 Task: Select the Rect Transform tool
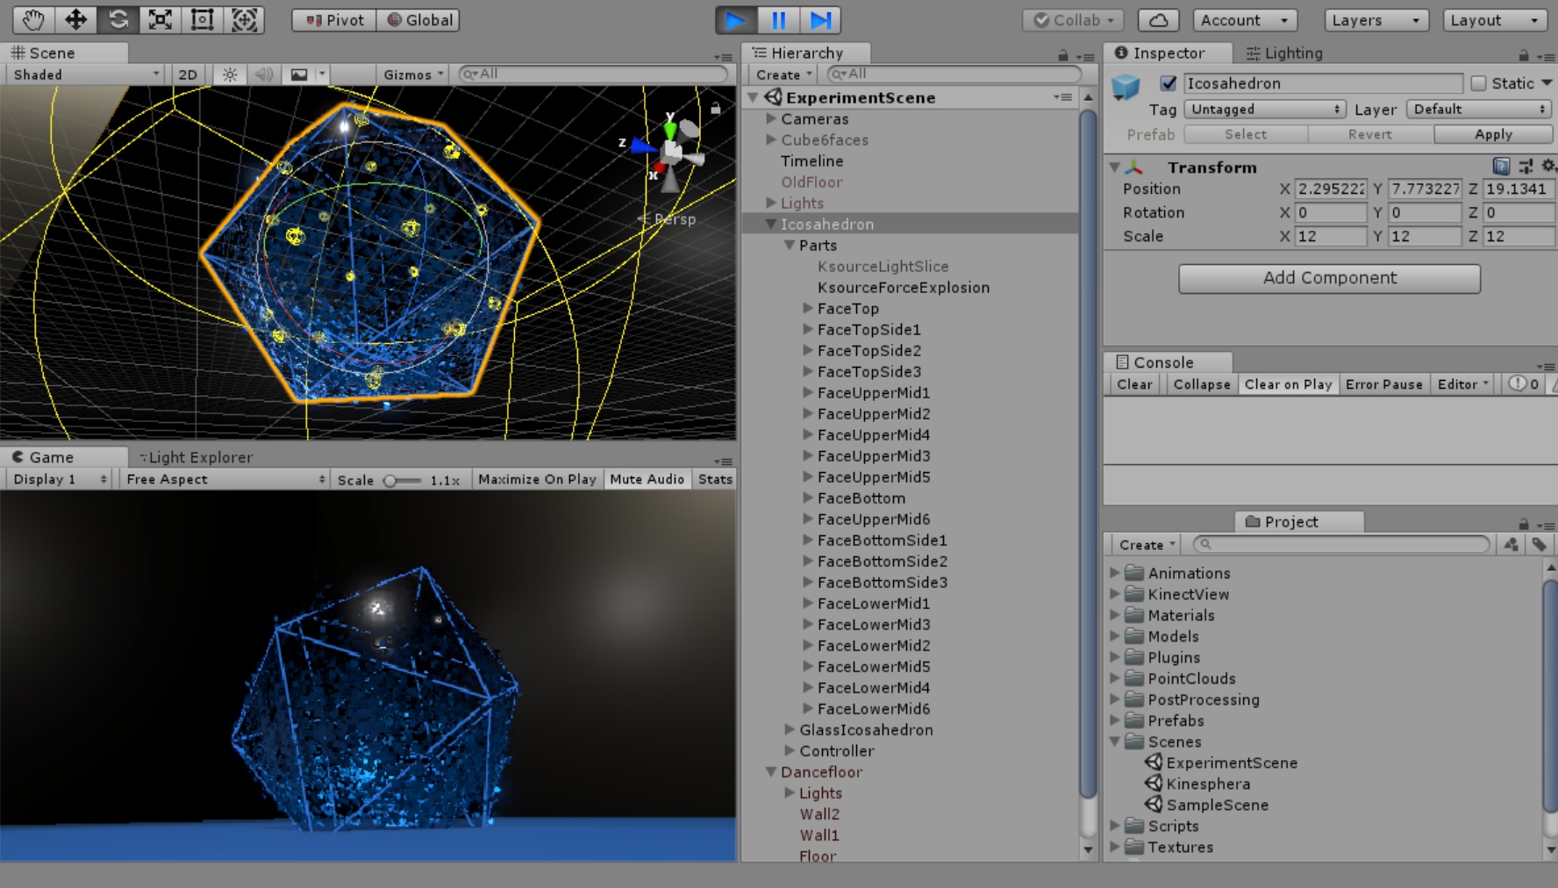pyautogui.click(x=203, y=19)
